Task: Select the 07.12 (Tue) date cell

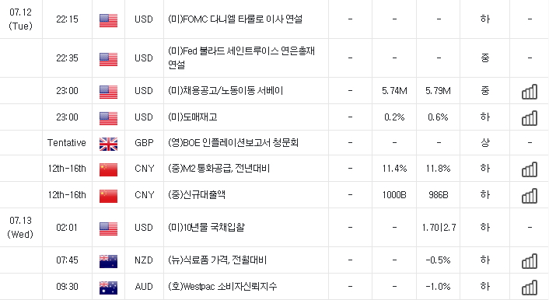Action: pos(21,19)
